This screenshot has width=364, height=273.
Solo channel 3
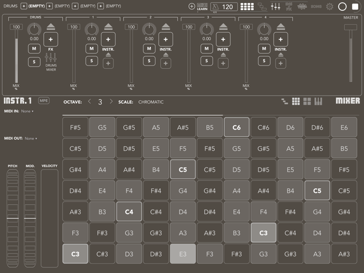click(206, 61)
